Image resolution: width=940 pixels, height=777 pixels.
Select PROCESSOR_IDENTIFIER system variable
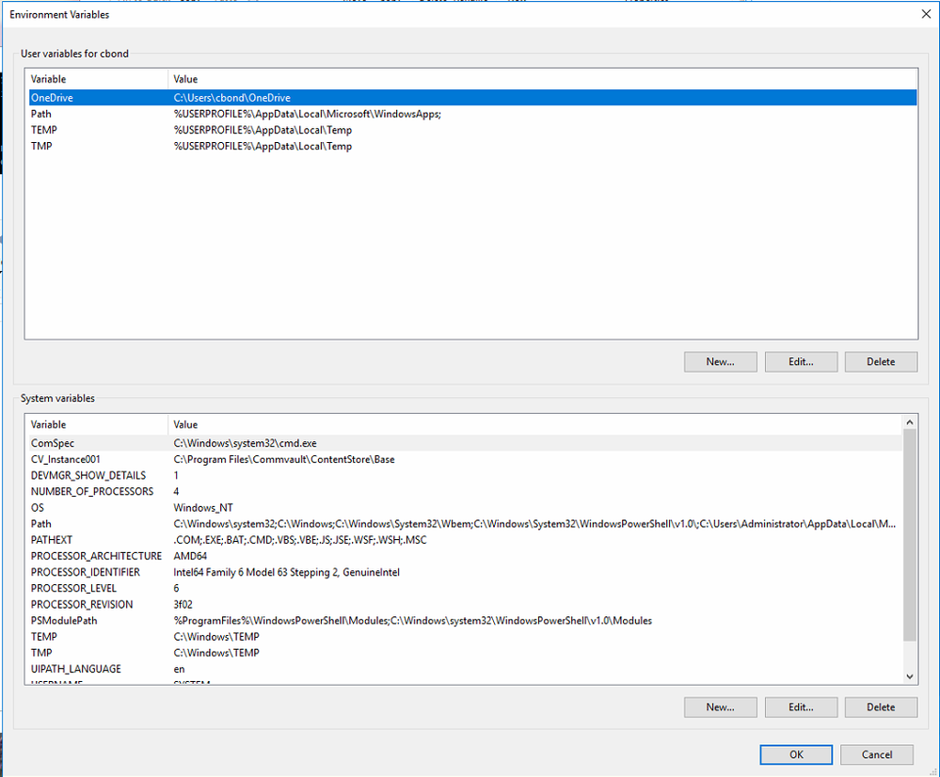point(465,573)
